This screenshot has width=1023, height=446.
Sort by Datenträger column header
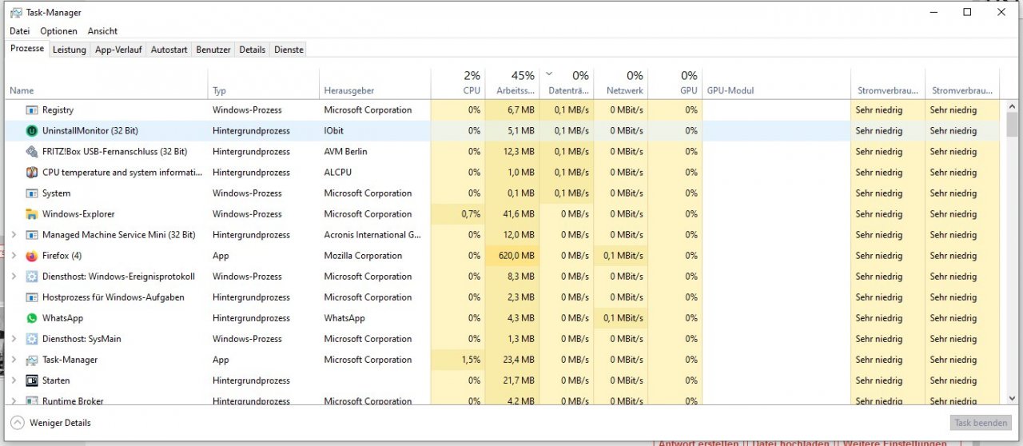coord(567,83)
